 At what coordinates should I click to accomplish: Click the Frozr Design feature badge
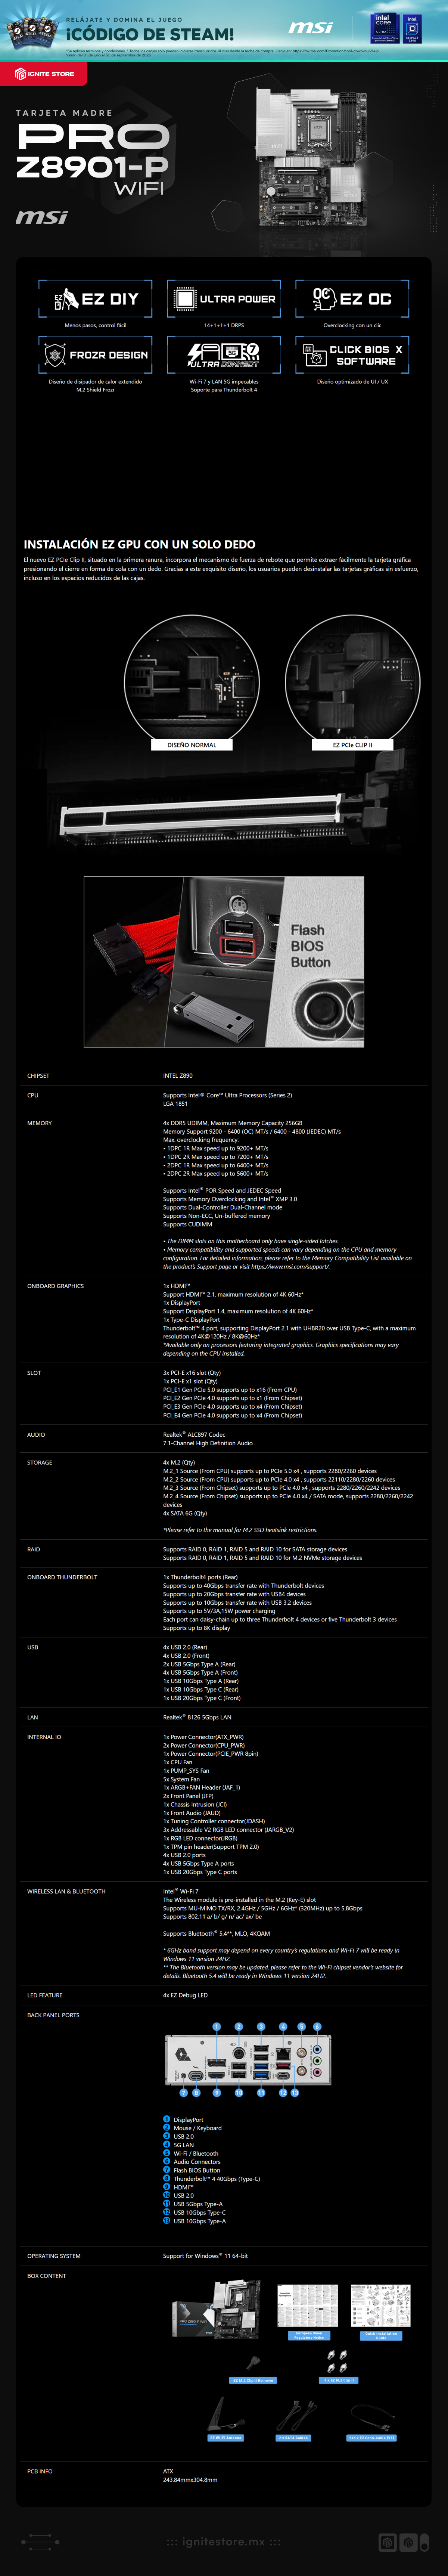pos(95,355)
